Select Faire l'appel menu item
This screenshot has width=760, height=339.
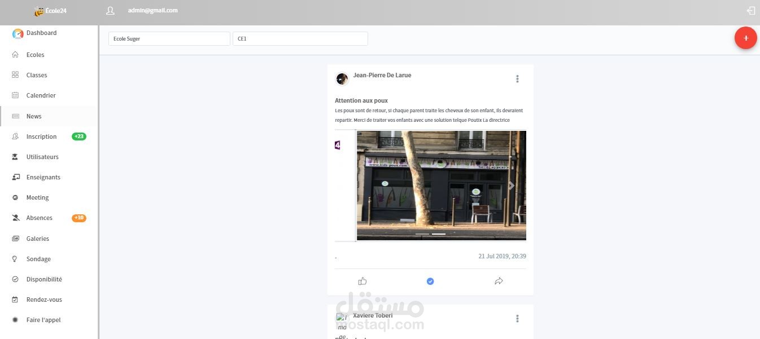pos(43,320)
